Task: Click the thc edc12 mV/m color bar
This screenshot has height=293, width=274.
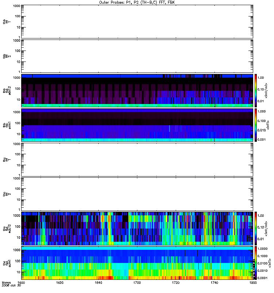Action: [x=256, y=228]
